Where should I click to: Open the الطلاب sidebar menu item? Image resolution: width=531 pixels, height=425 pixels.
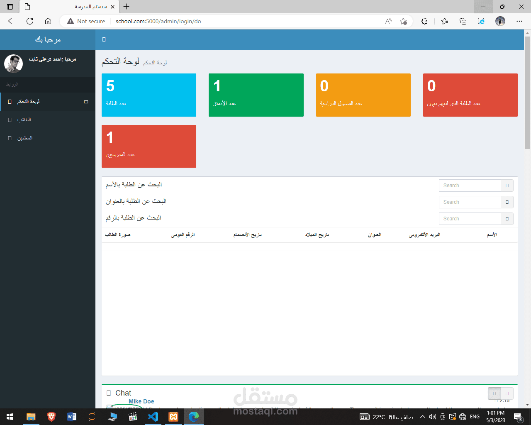point(48,120)
